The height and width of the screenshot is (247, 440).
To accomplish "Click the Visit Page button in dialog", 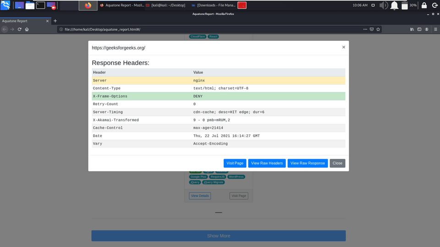I will click(235, 163).
